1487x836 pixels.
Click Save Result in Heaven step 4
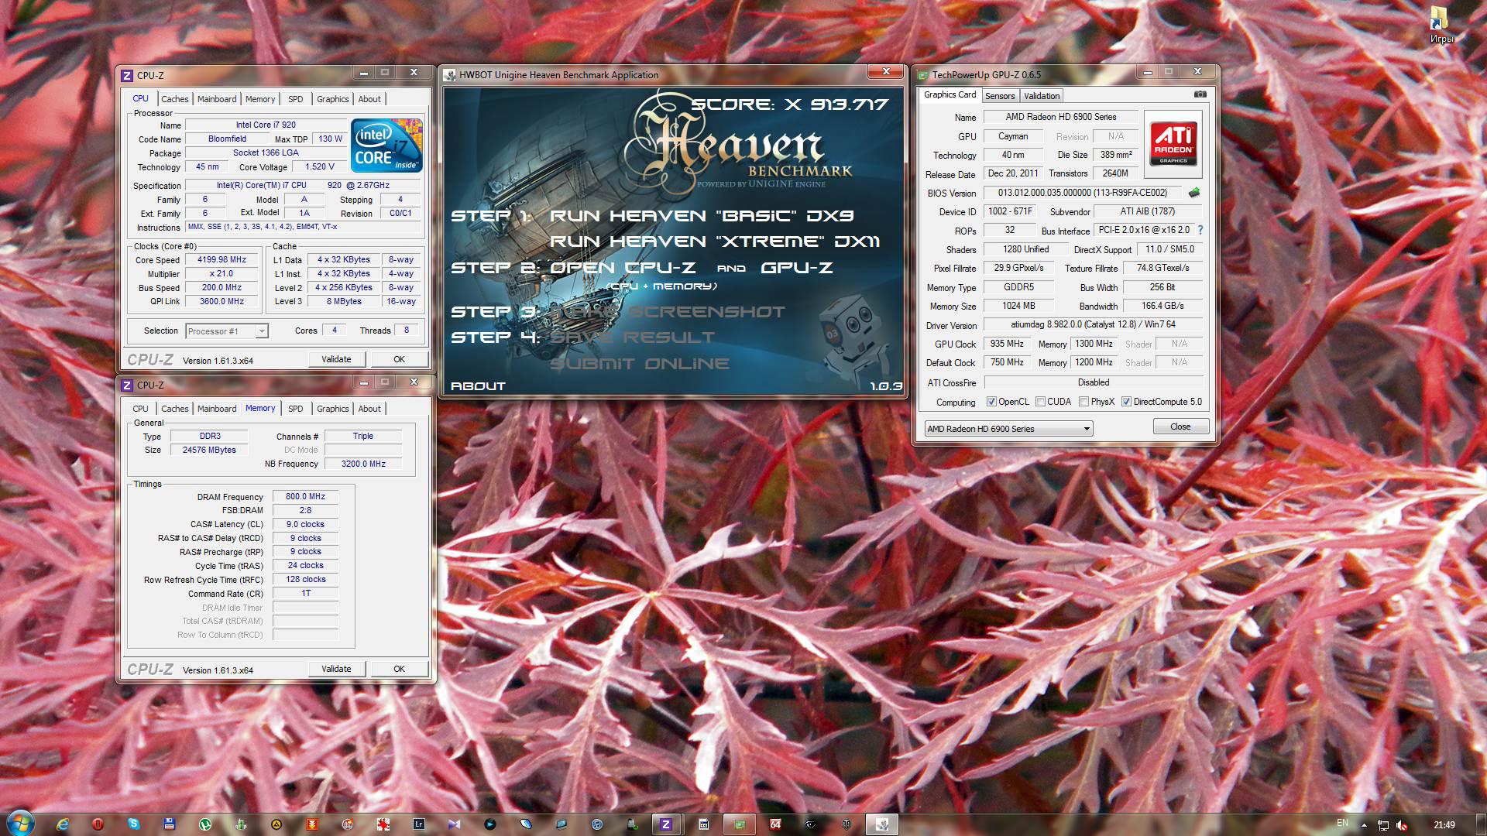tap(633, 337)
